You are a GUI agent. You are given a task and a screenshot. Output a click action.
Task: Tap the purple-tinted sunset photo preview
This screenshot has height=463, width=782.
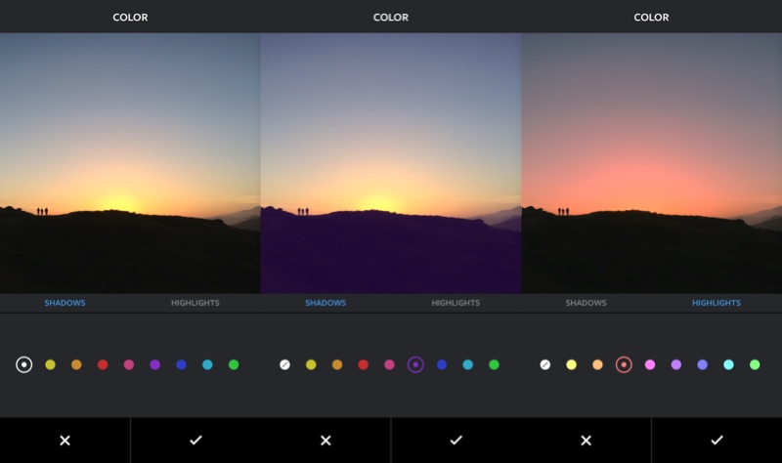pyautogui.click(x=391, y=163)
